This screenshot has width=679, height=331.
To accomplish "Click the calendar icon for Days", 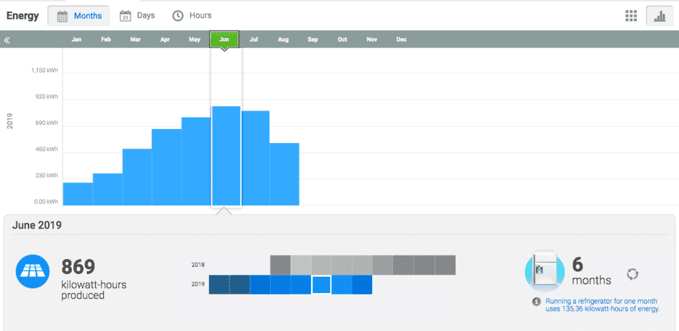I will tap(125, 16).
